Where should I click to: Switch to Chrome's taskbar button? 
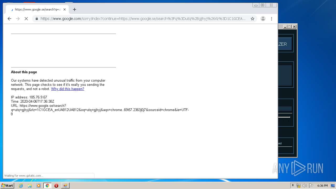click(x=48, y=186)
